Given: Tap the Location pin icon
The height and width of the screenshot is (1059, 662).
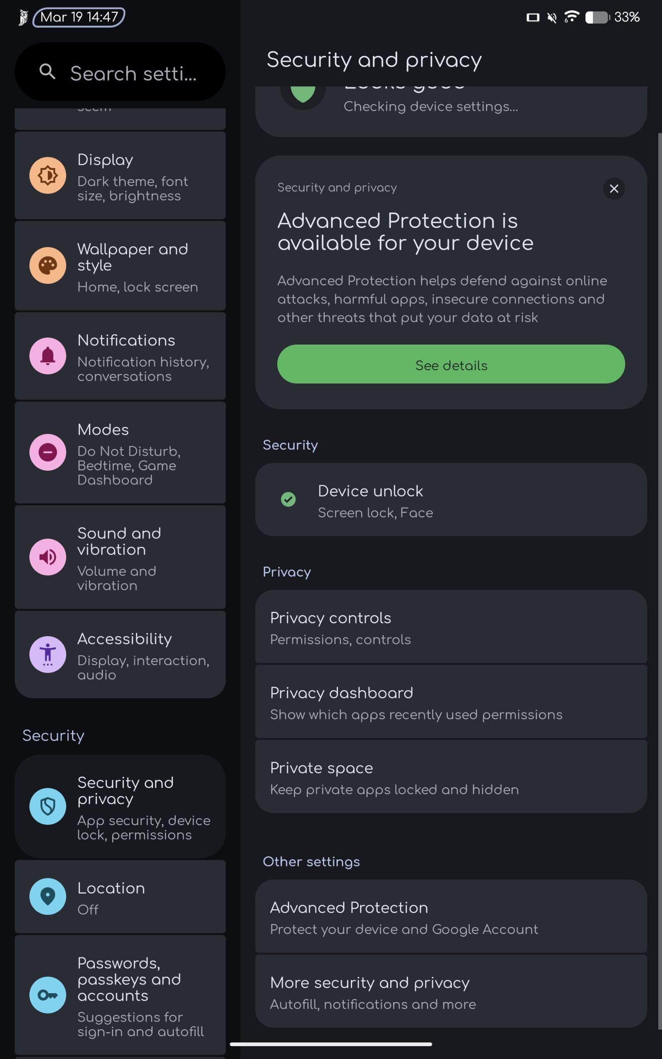Looking at the screenshot, I should tap(48, 896).
